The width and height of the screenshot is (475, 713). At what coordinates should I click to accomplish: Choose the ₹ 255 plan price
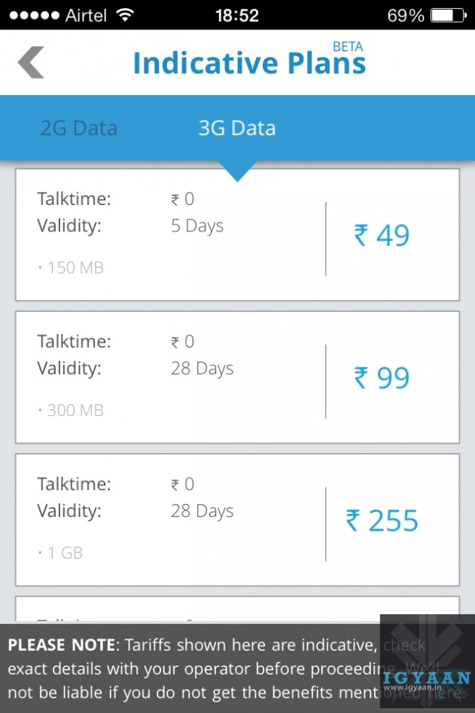[382, 521]
